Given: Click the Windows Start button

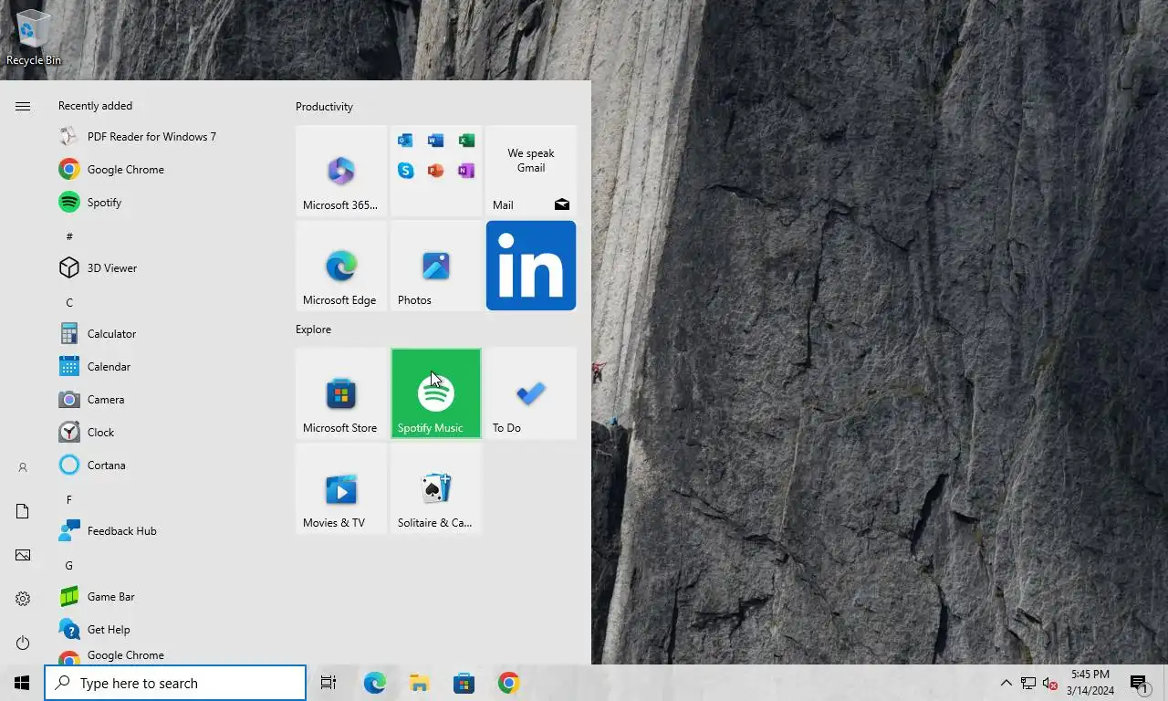Looking at the screenshot, I should coord(22,683).
